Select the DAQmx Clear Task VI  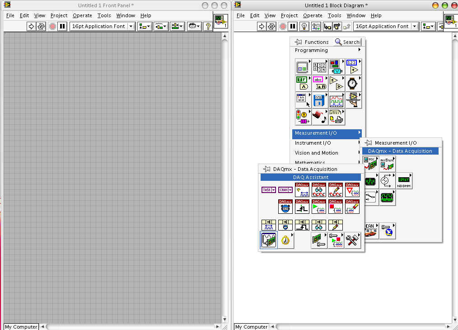pos(352,207)
